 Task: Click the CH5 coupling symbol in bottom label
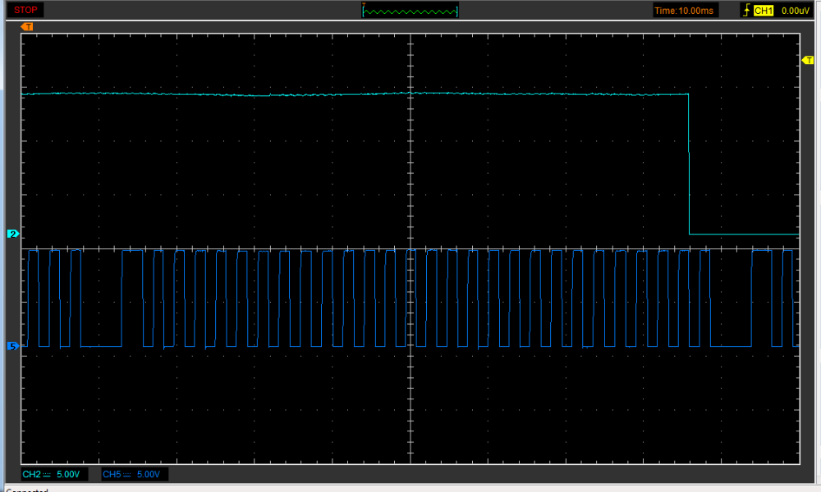pyautogui.click(x=127, y=475)
